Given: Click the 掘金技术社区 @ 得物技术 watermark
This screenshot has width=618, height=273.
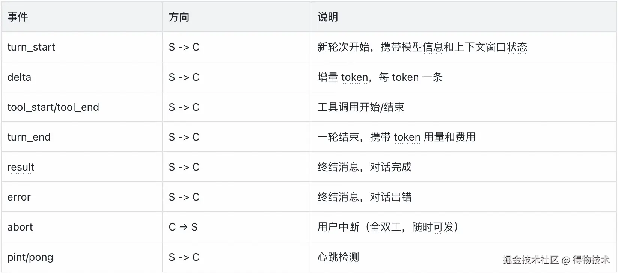Looking at the screenshot, I should (556, 259).
